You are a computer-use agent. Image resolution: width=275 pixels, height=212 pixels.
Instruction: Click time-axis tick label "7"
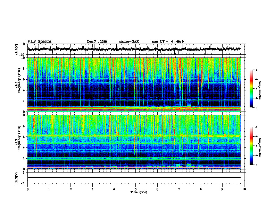pyautogui.click(x=179, y=189)
